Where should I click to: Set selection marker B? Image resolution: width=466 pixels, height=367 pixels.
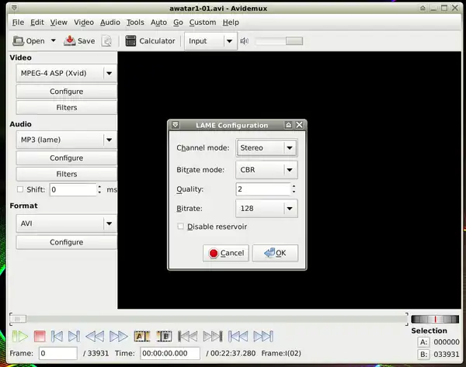[x=164, y=336]
